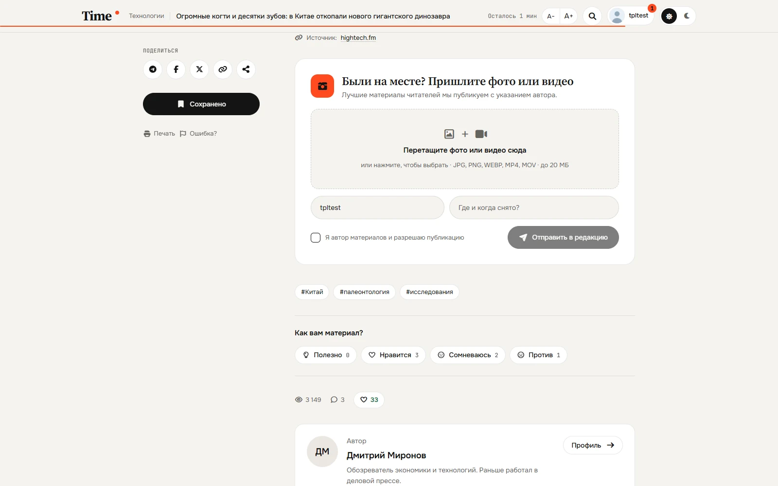Click Отправить в редакцию button

coord(563,237)
